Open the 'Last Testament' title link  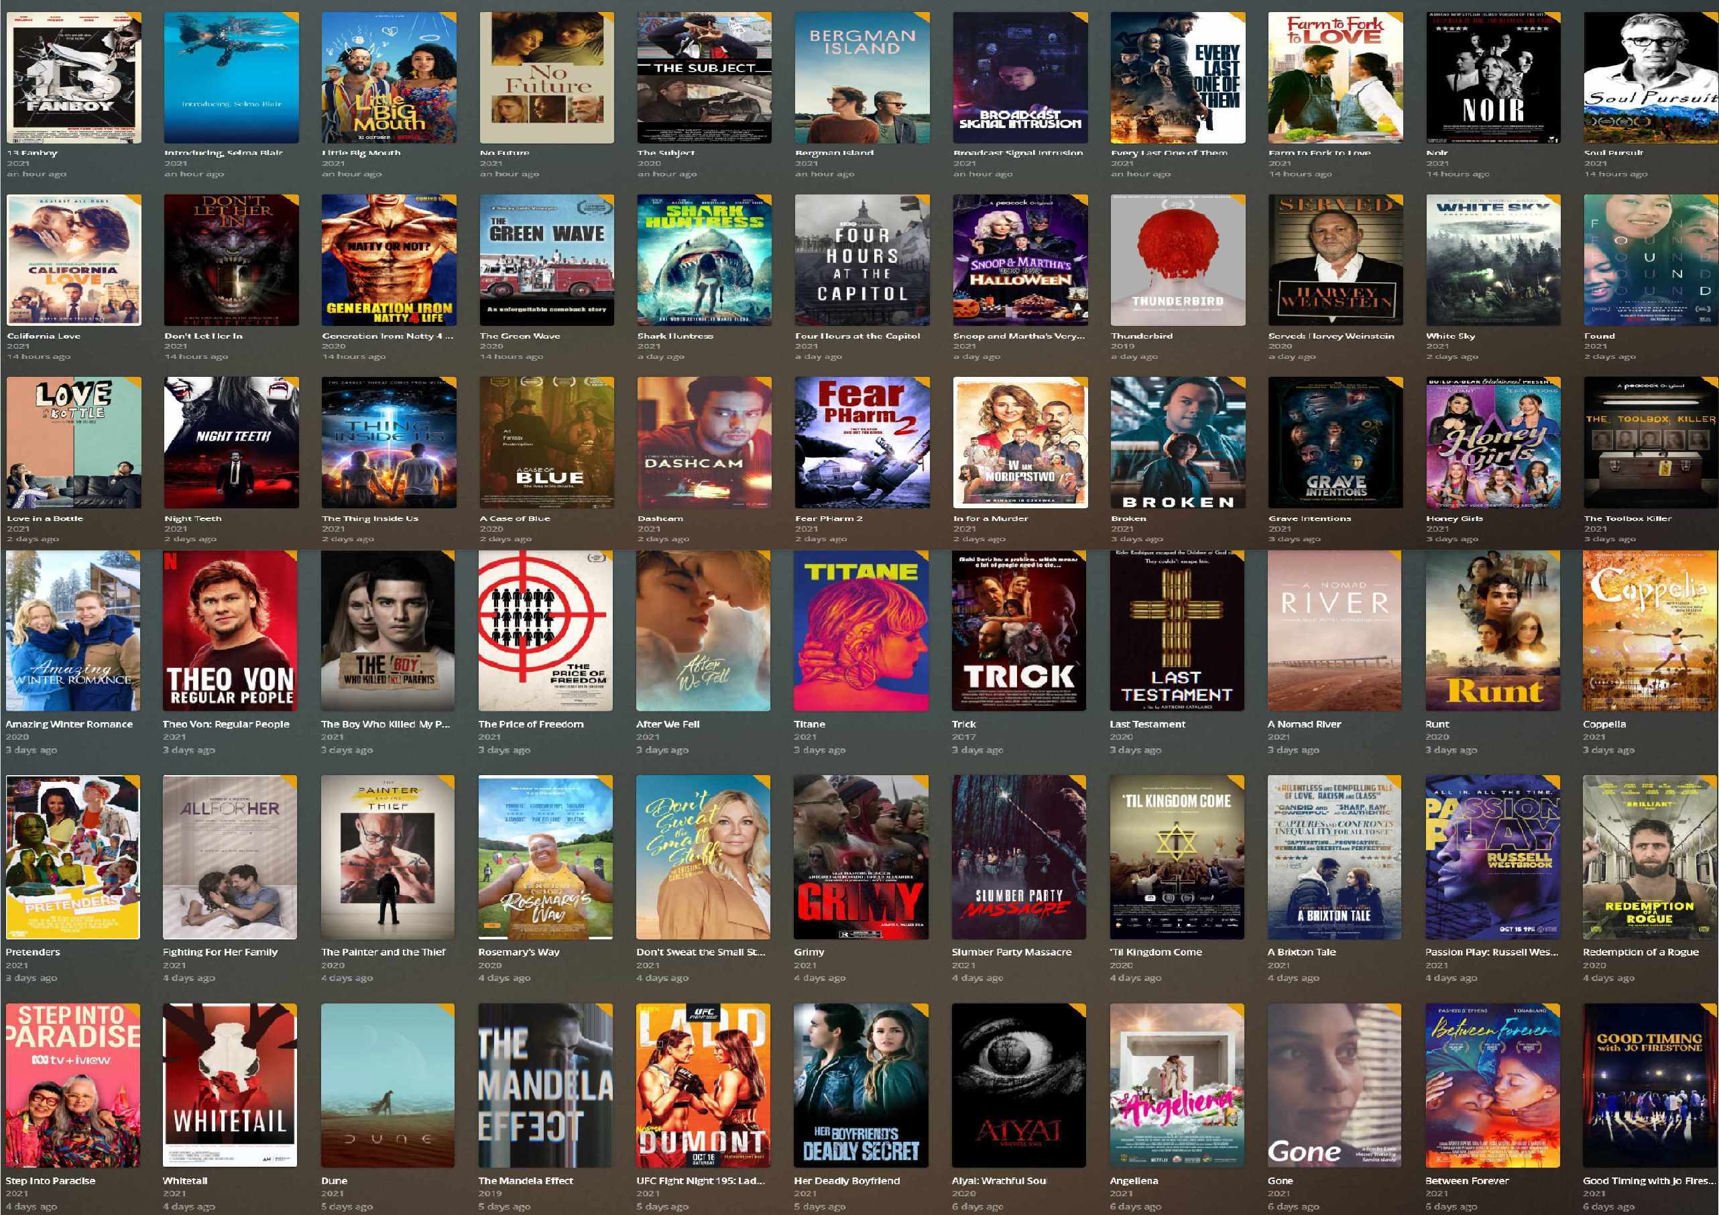tap(1147, 724)
